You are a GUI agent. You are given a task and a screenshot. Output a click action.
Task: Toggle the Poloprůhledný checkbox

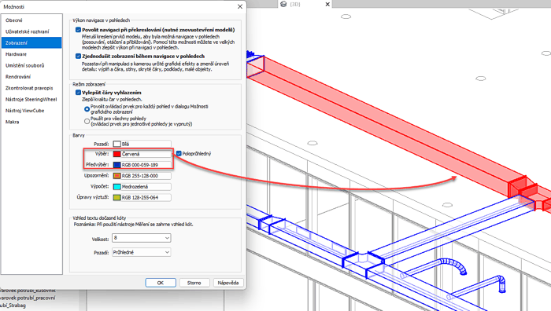(x=179, y=154)
